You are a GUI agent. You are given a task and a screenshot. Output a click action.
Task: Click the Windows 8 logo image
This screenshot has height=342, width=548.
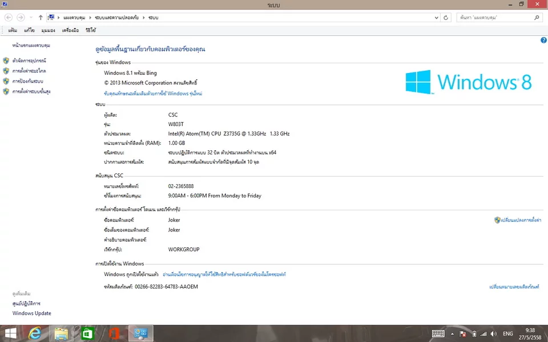[x=469, y=82]
